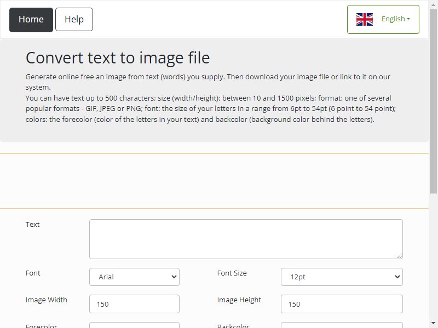Click the Text field label
Viewport: 438px width, 328px height.
tap(32, 224)
